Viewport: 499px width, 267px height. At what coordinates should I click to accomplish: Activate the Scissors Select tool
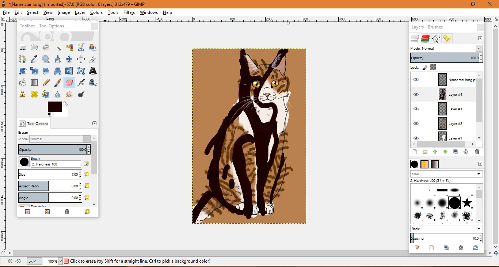[81, 47]
